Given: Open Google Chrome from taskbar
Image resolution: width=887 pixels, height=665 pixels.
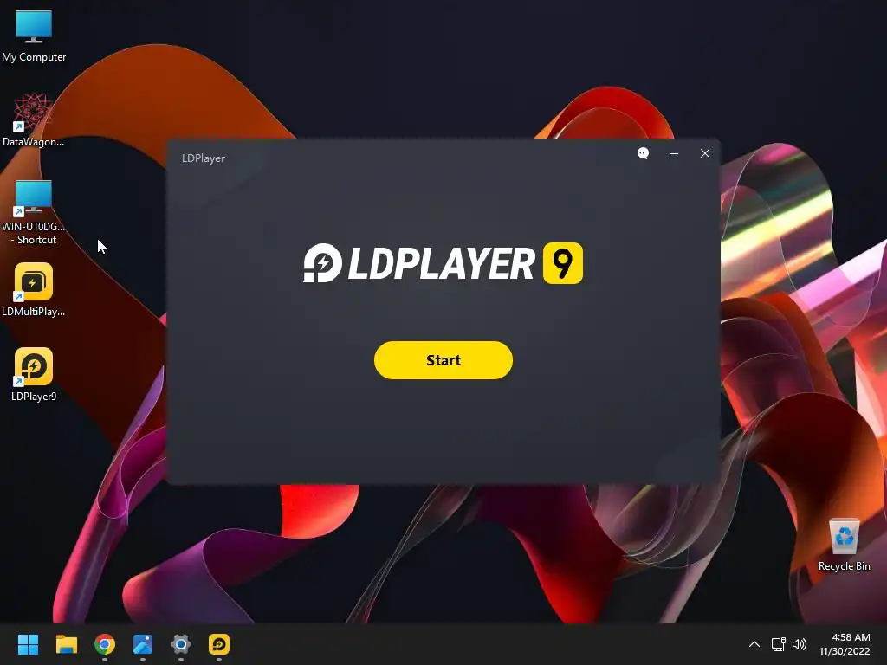Looking at the screenshot, I should (105, 644).
